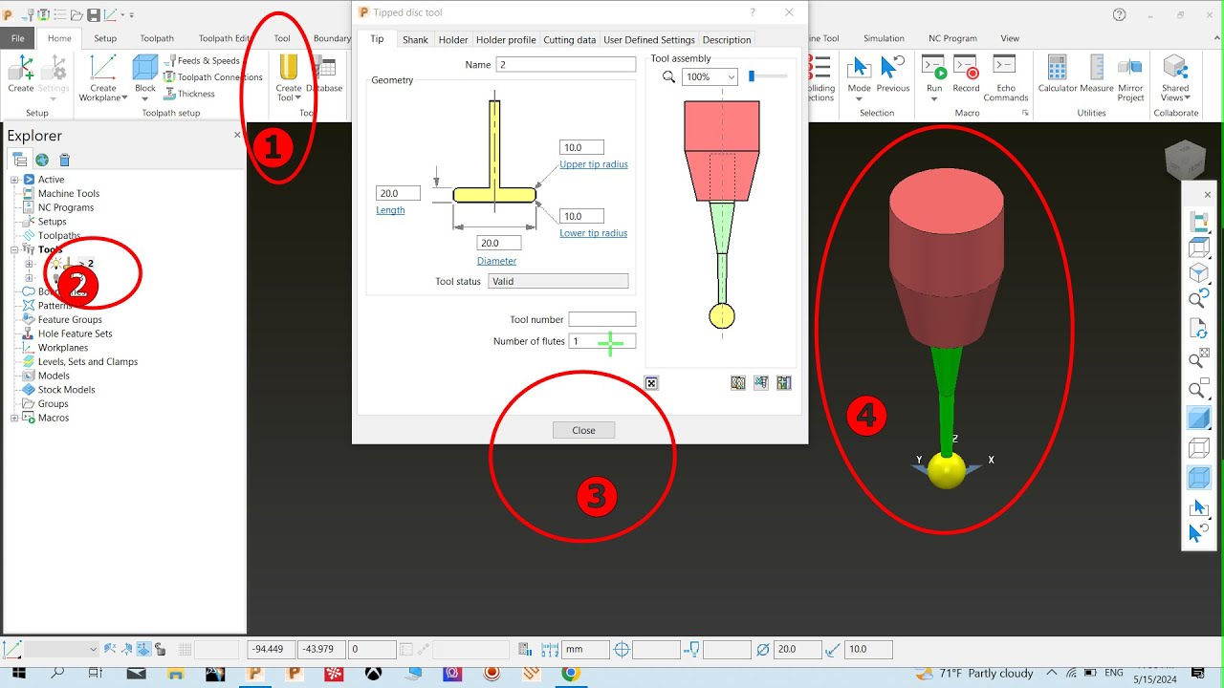
Task: Click the Upper tip radius link
Action: click(594, 164)
